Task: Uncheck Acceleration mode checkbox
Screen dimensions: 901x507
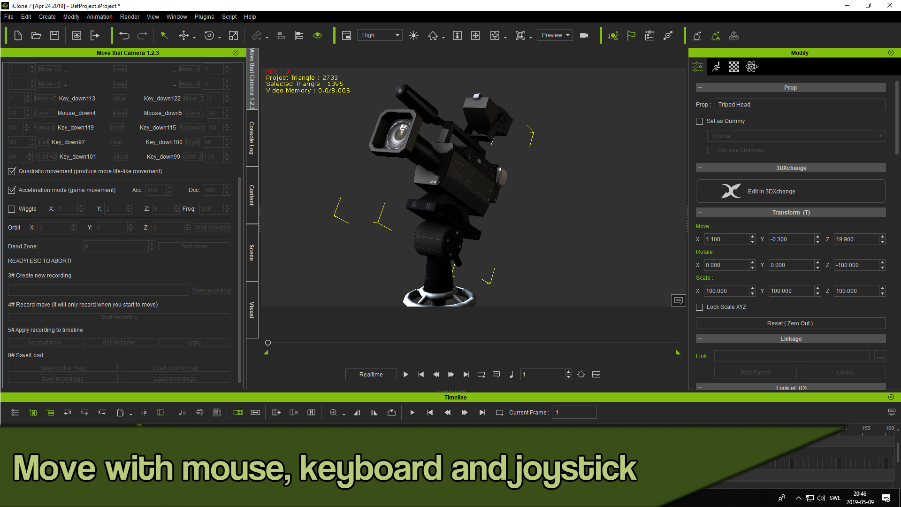Action: click(x=12, y=190)
